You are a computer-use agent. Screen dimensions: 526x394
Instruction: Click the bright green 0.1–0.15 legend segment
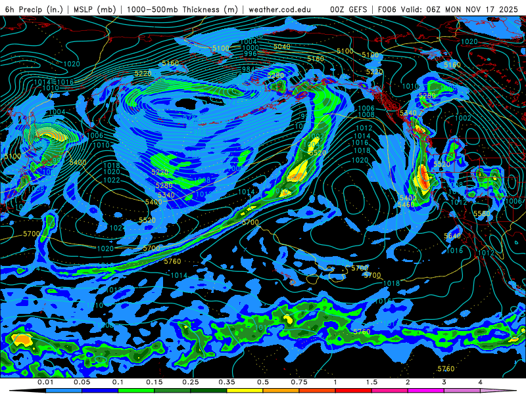tap(136, 391)
